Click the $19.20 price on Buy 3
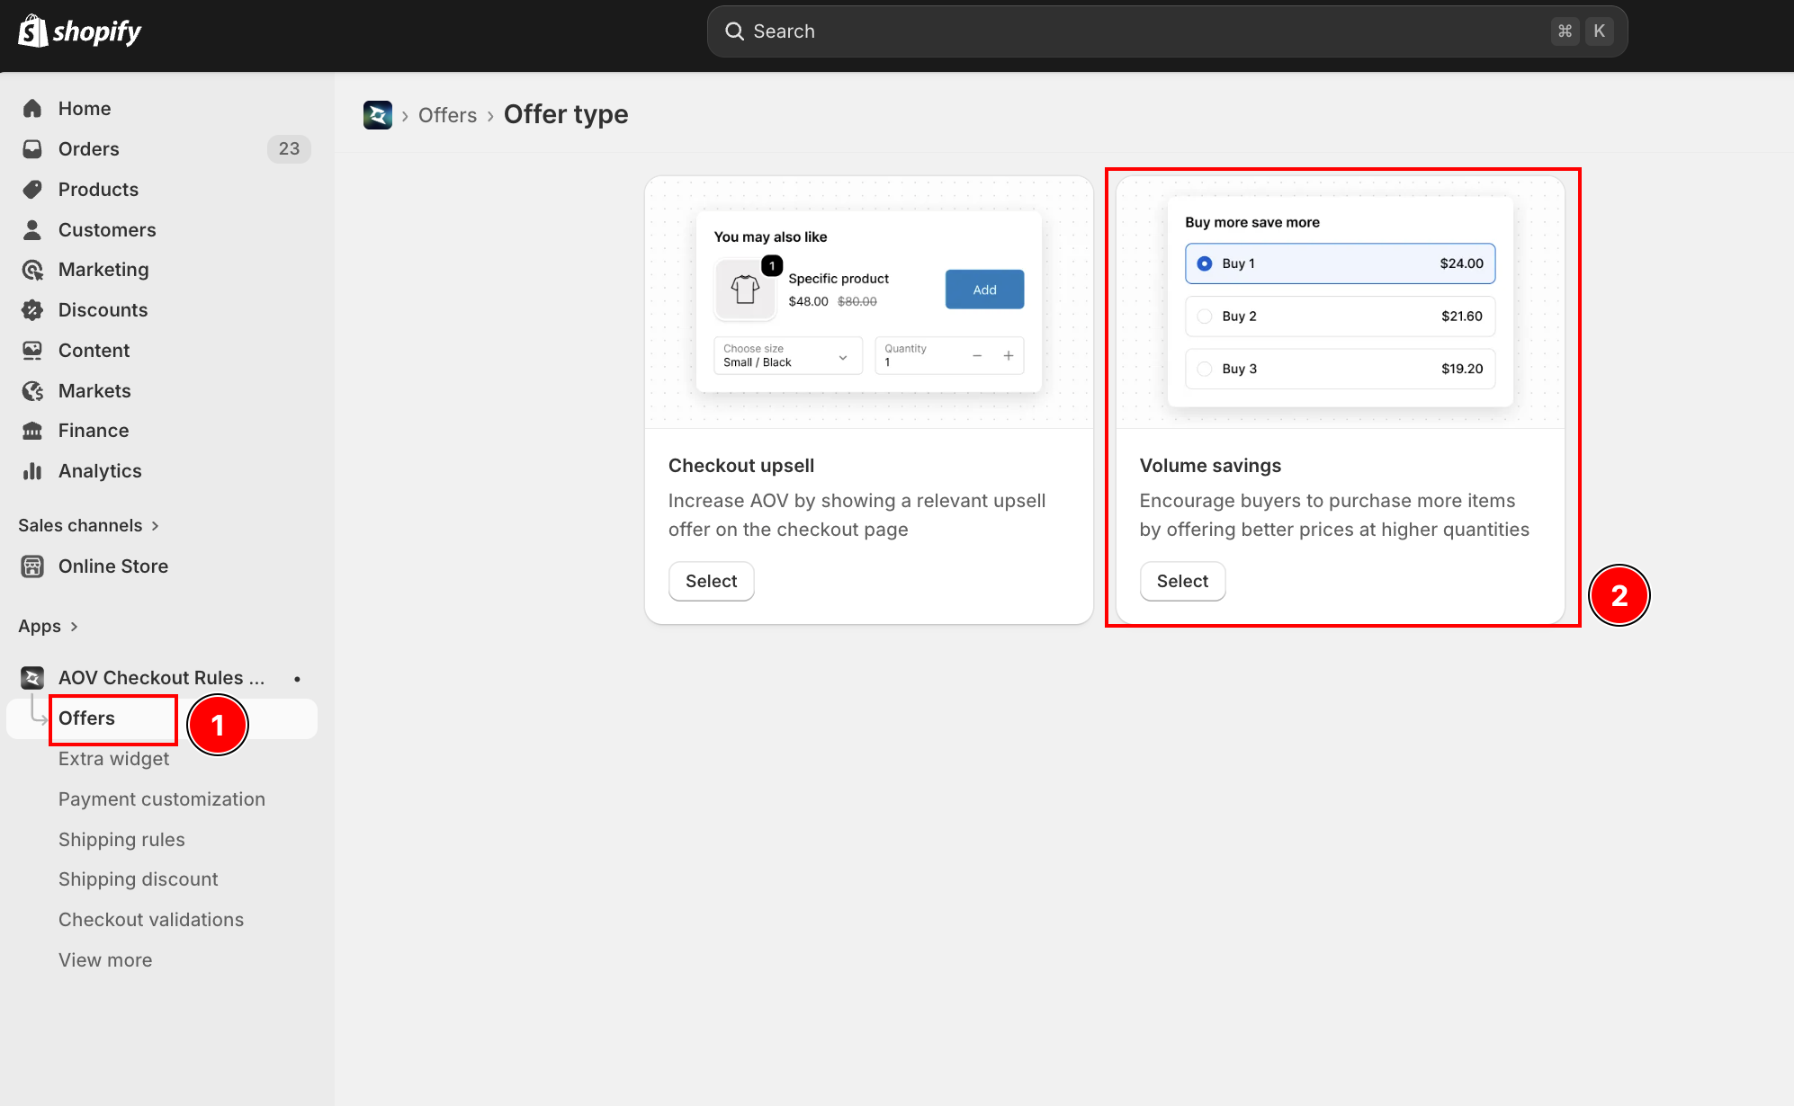The image size is (1794, 1106). [1461, 369]
